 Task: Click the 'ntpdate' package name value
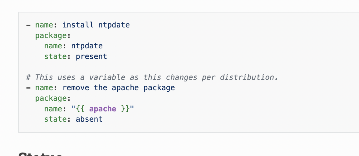coord(87,46)
